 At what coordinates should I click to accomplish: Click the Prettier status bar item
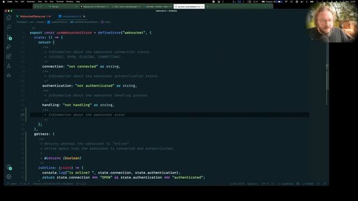click(x=308, y=184)
